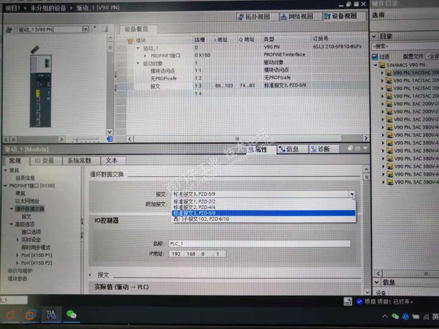Image resolution: width=439 pixels, height=329 pixels.
Task: Show the hidden tray icons chevron
Action: click(385, 316)
